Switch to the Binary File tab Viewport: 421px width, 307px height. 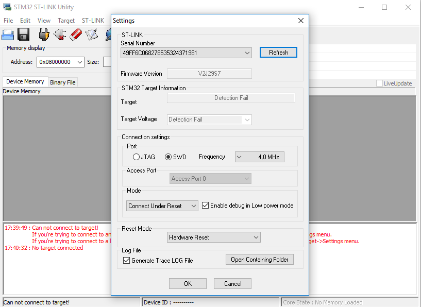coord(63,82)
